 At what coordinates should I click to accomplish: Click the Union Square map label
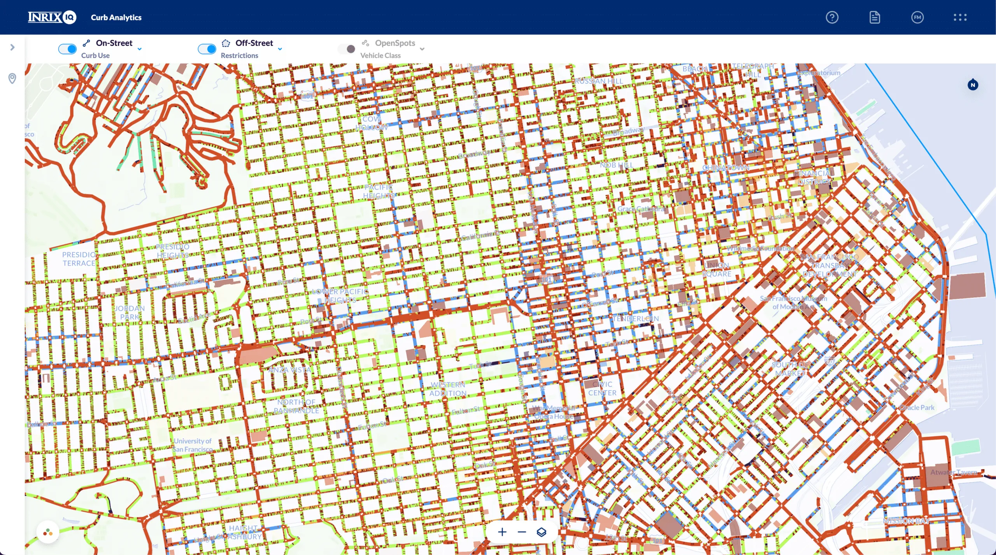[x=716, y=270]
